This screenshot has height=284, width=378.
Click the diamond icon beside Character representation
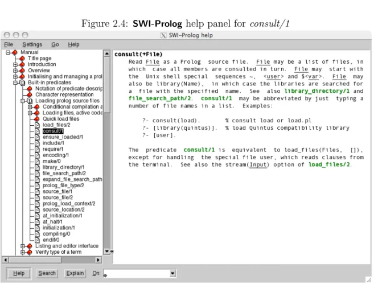[x=30, y=94]
